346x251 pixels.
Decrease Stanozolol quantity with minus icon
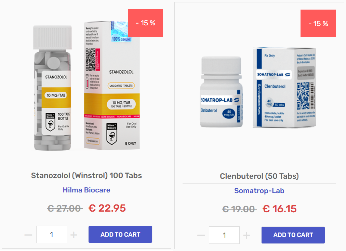[x=28, y=235]
